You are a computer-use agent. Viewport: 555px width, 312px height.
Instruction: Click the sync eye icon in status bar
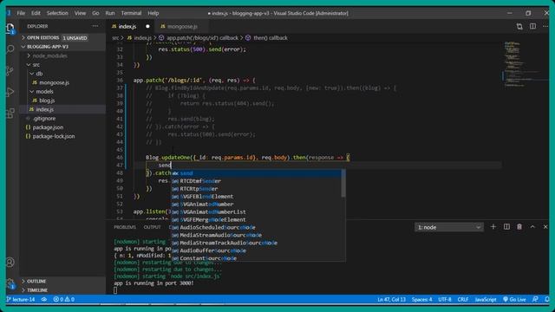[x=44, y=299]
